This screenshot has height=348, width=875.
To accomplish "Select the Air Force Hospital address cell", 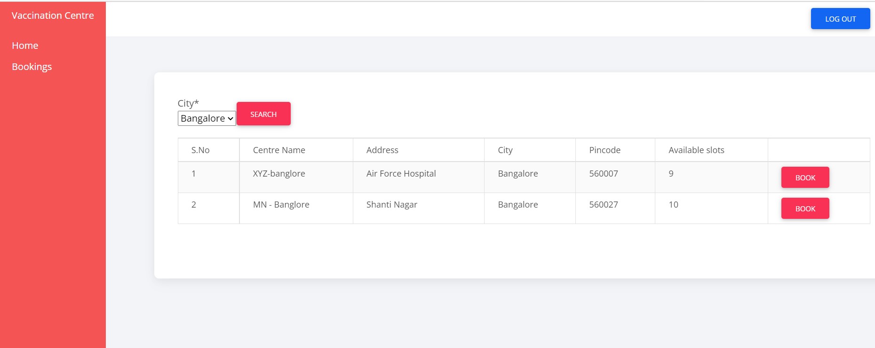I will [x=401, y=173].
